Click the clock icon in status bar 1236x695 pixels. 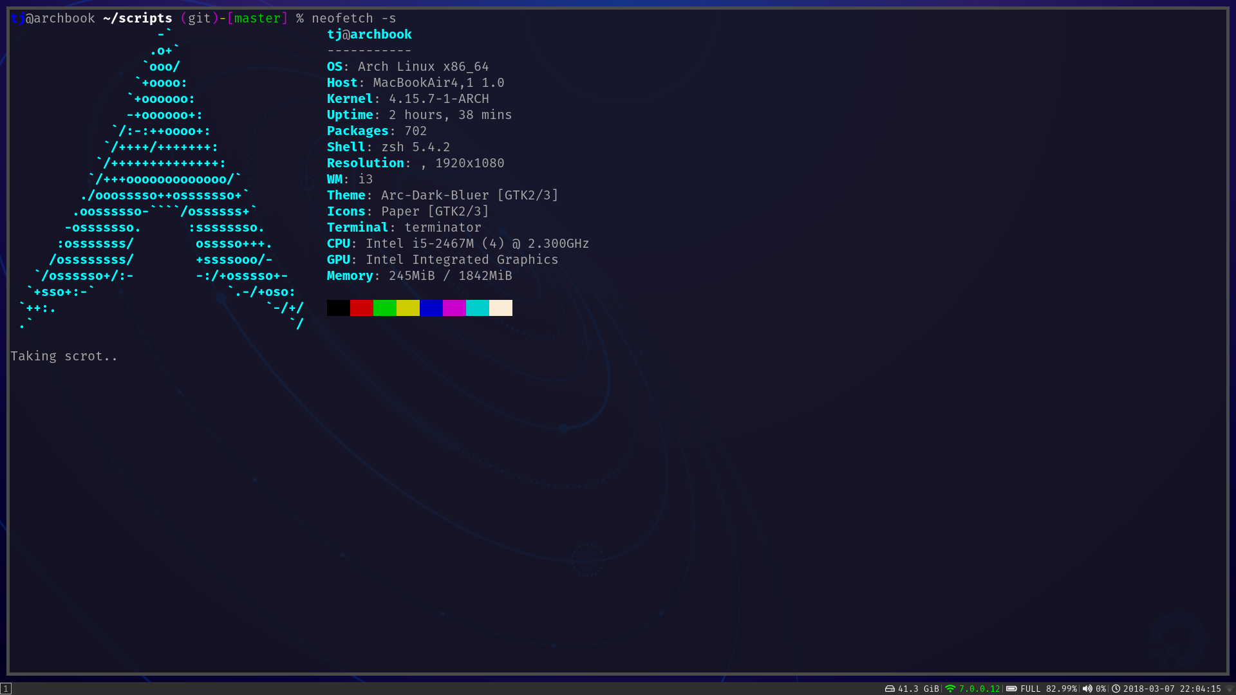(x=1116, y=689)
